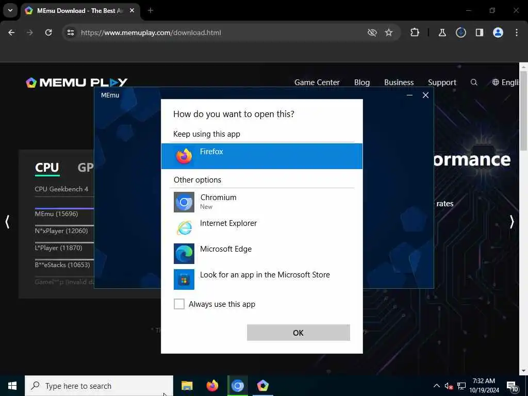Open the browser profile avatar
The height and width of the screenshot is (396, 528).
[x=498, y=32]
